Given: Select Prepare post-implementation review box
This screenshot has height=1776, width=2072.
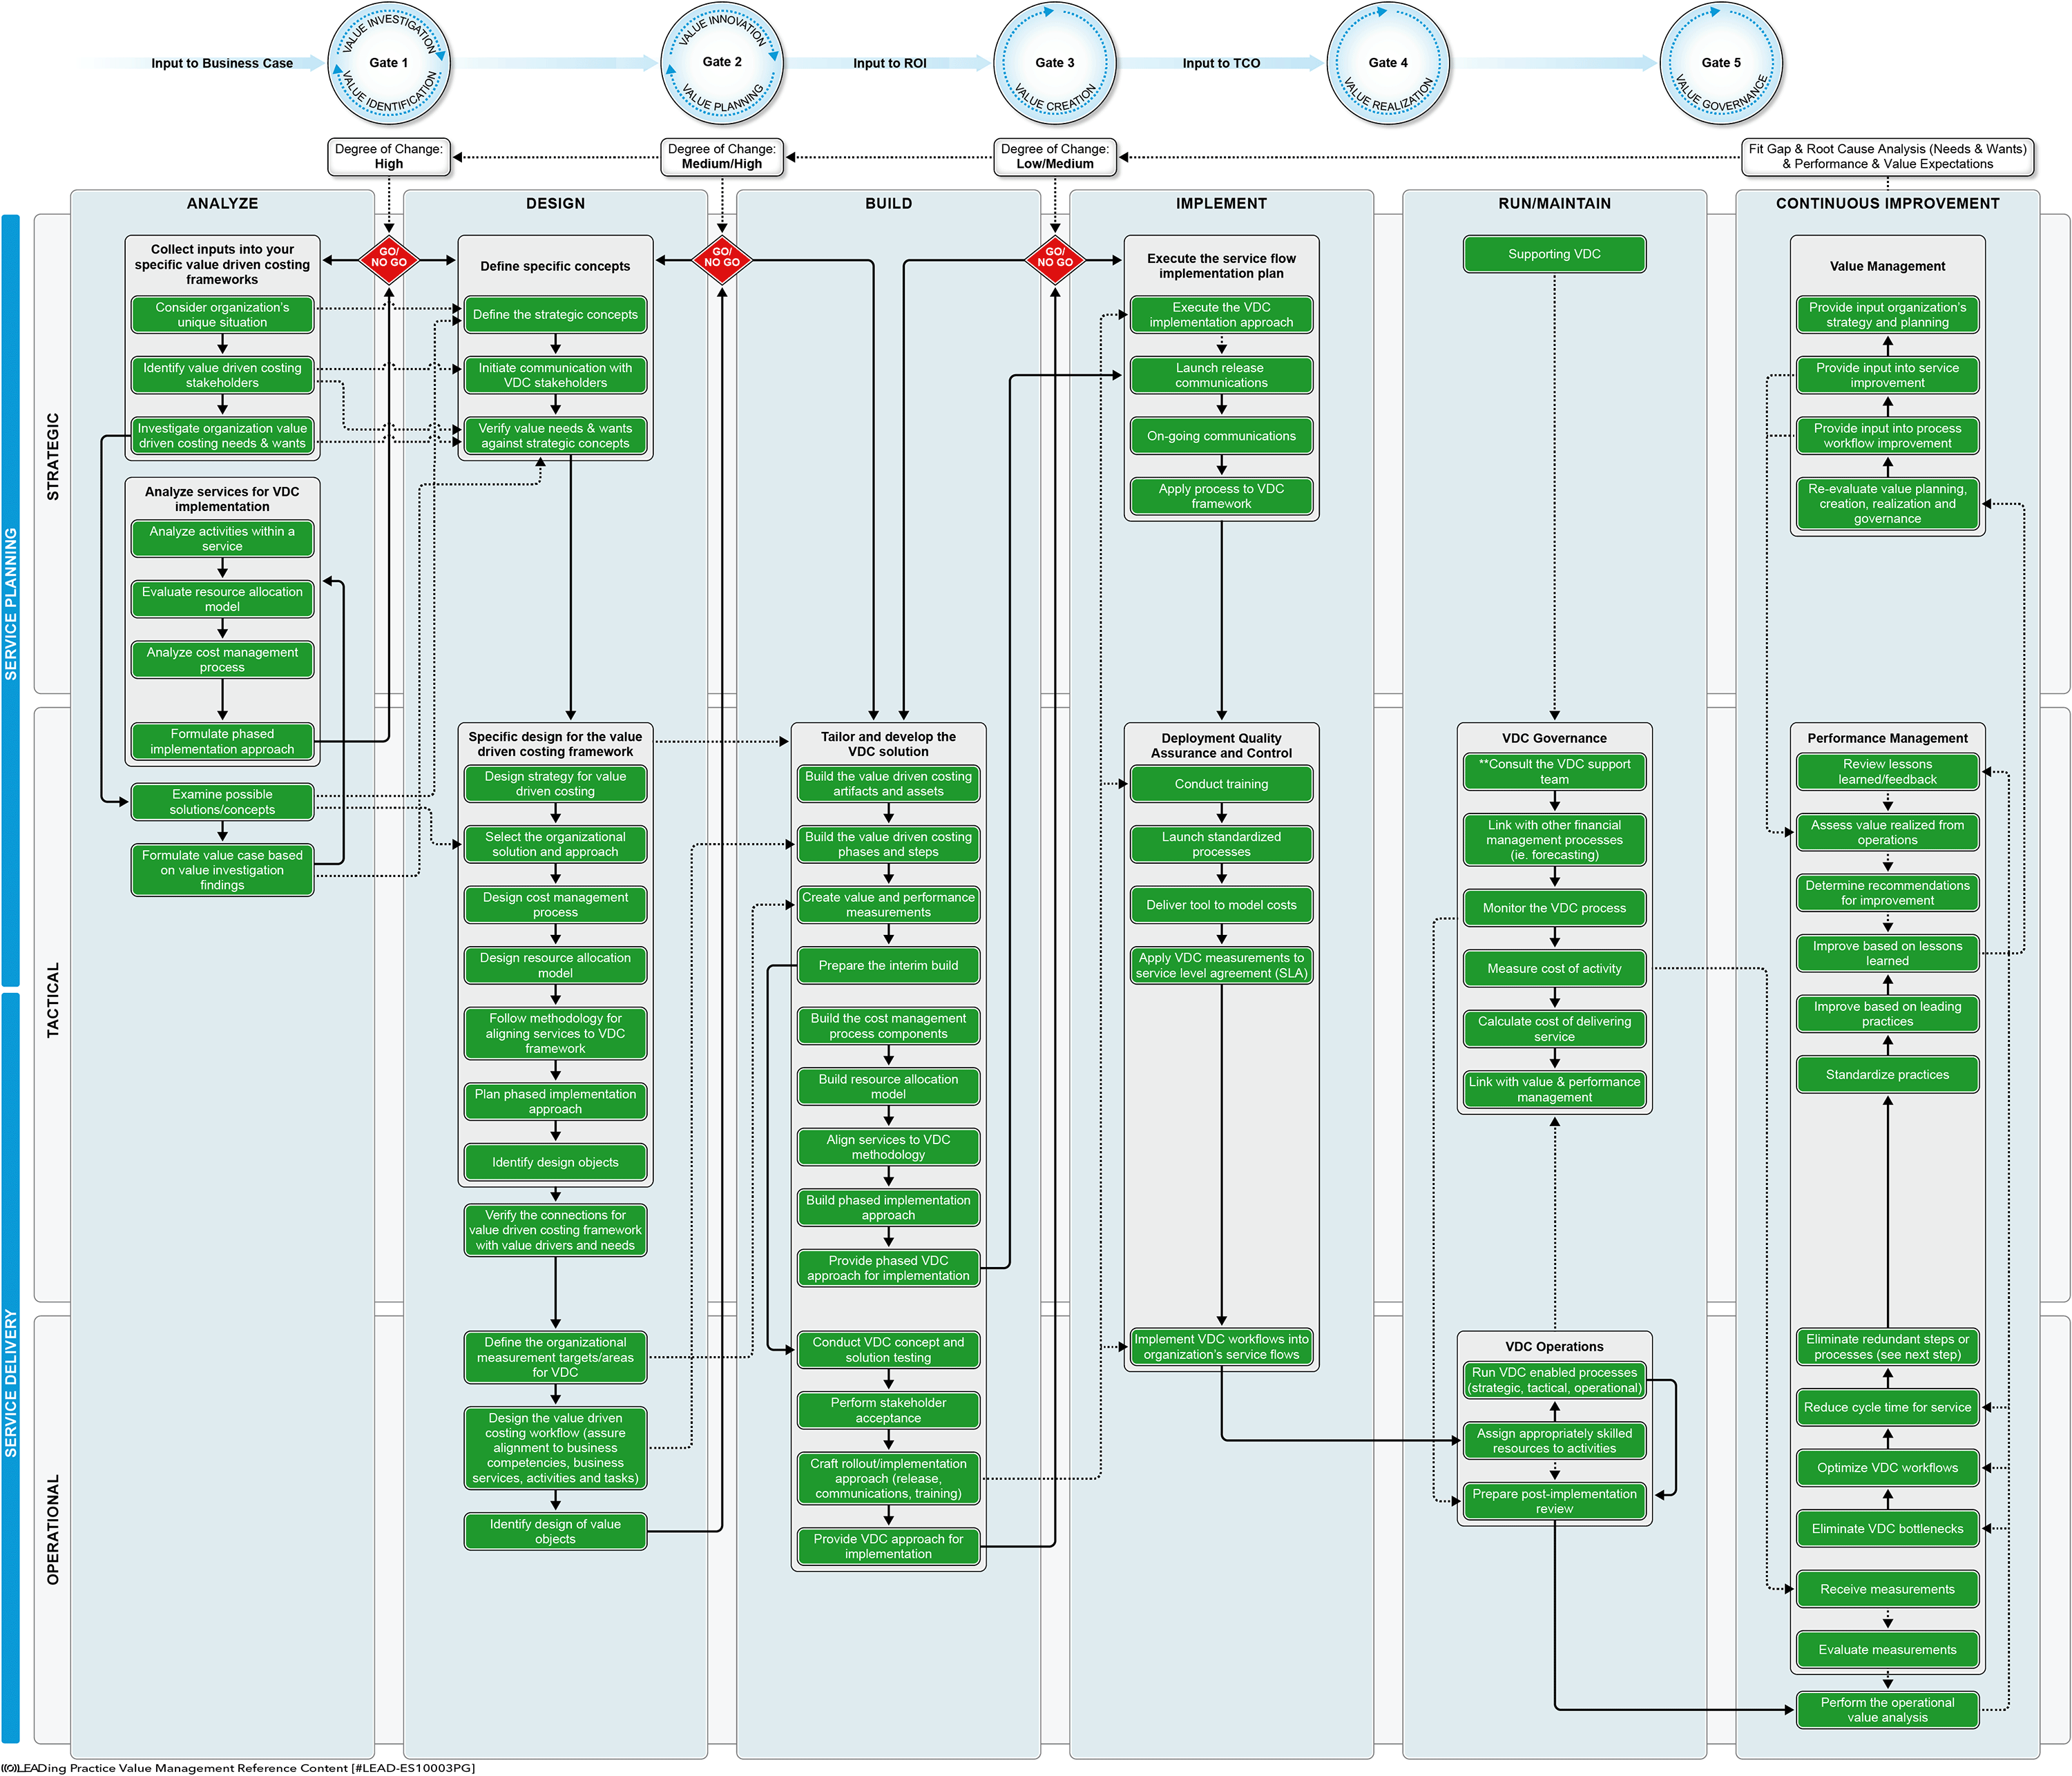Looking at the screenshot, I should tap(1554, 1502).
